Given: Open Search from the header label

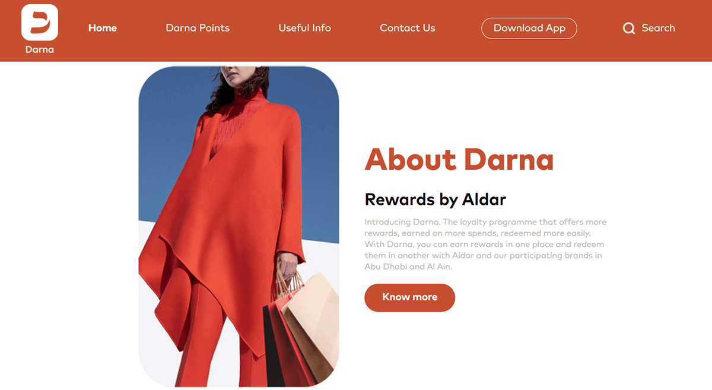Looking at the screenshot, I should point(658,28).
